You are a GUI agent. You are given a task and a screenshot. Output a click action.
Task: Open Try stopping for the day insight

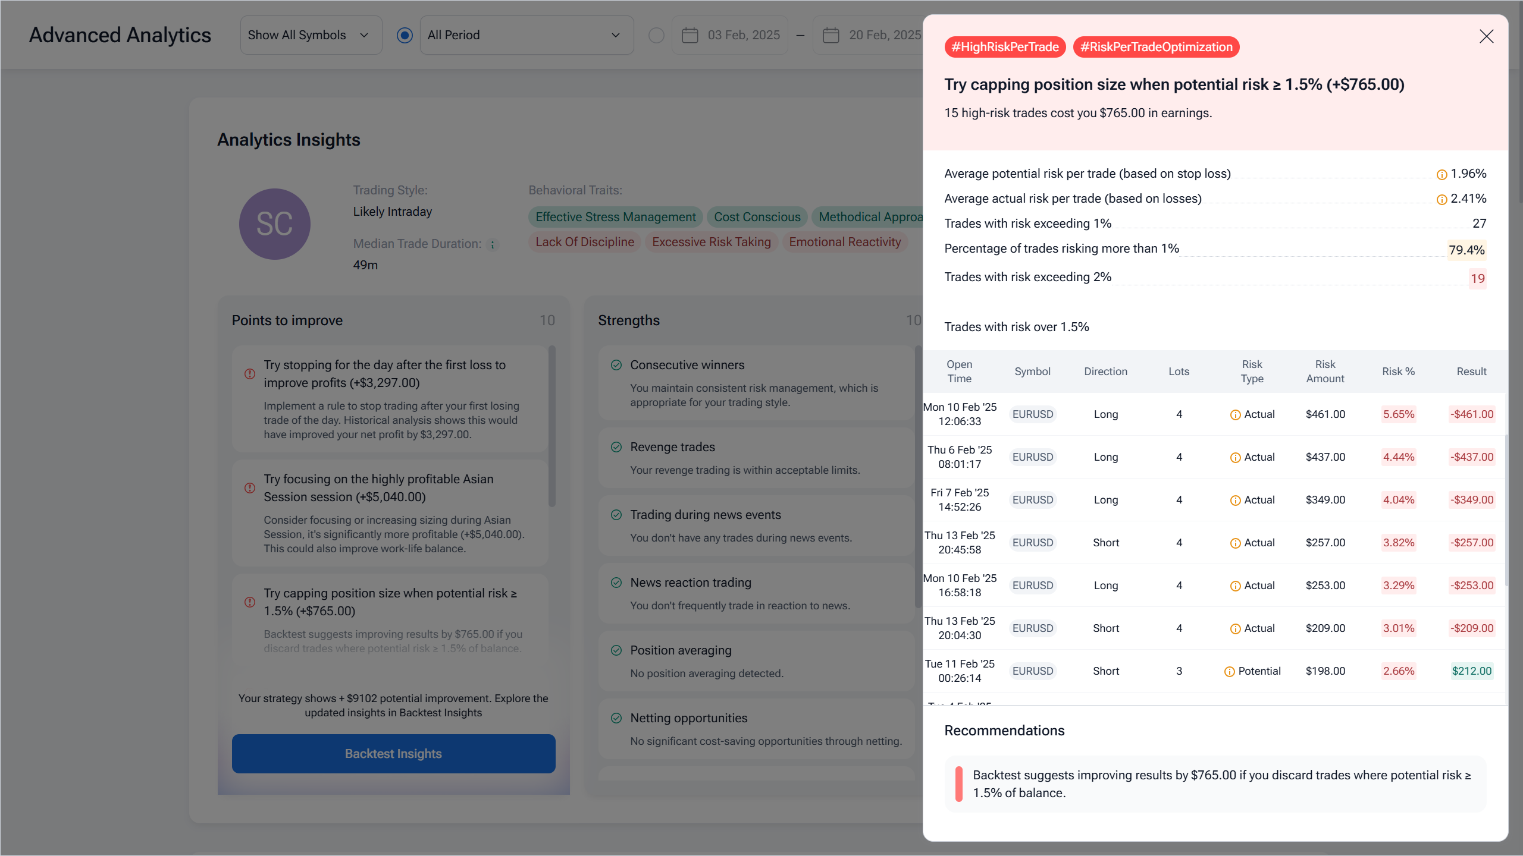[x=390, y=399]
